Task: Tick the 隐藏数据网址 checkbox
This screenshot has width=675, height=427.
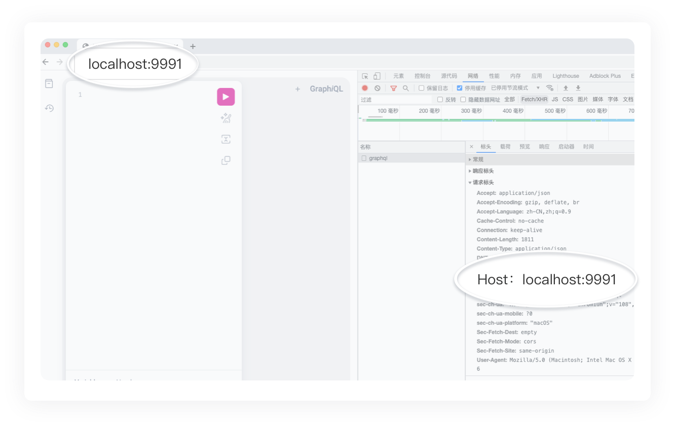Action: coord(463,100)
